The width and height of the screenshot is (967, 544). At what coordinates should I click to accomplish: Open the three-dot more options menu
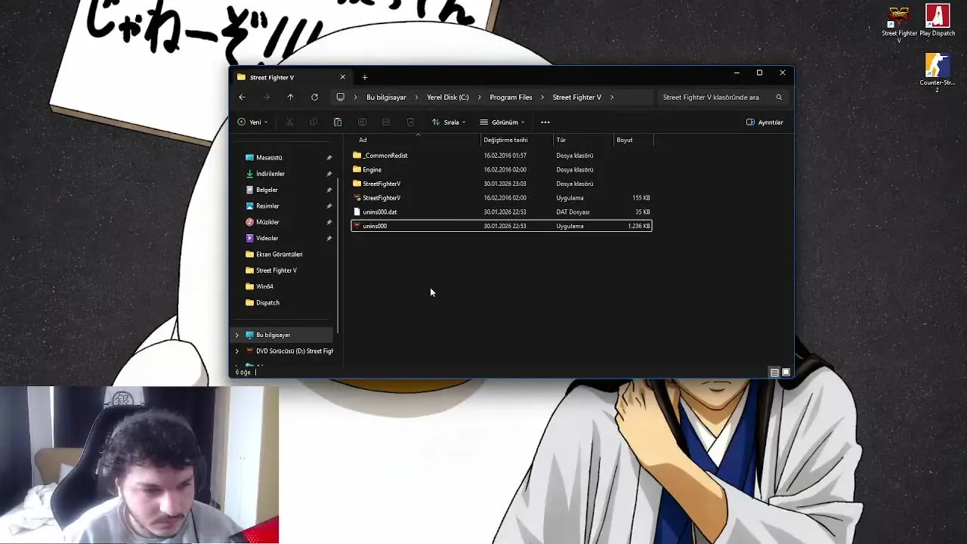545,122
